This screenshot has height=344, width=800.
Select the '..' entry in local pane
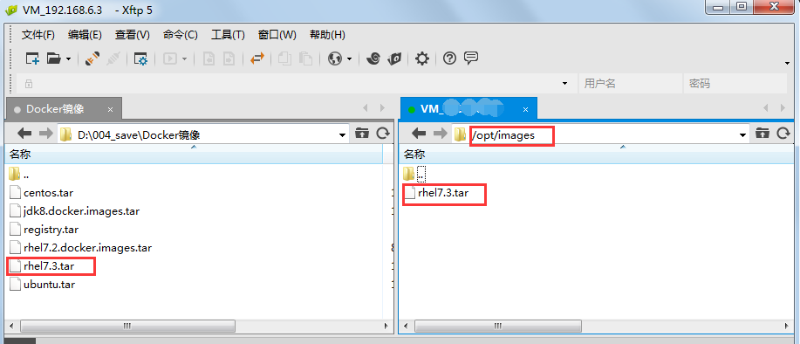(x=19, y=175)
